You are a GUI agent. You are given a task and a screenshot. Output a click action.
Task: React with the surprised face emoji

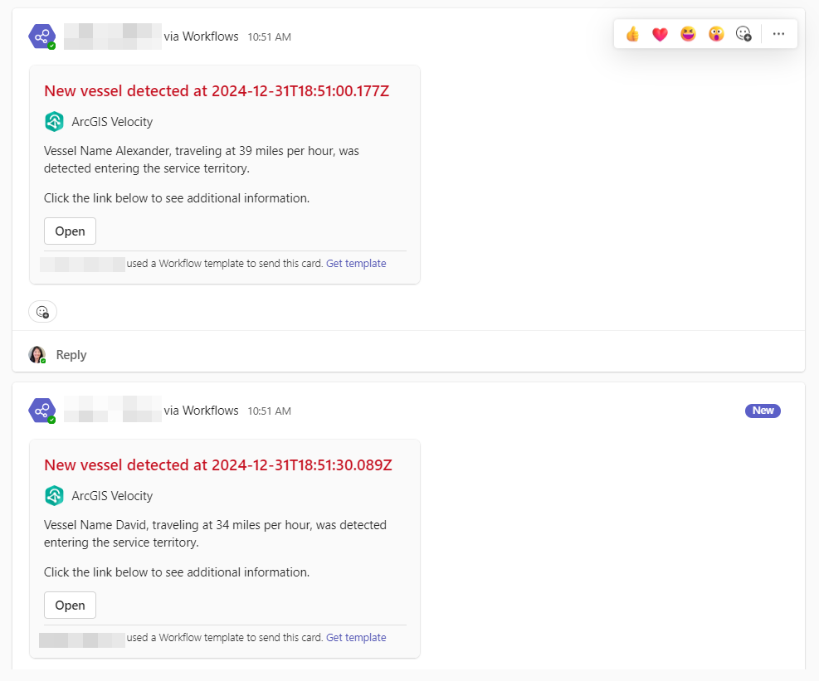(x=716, y=34)
